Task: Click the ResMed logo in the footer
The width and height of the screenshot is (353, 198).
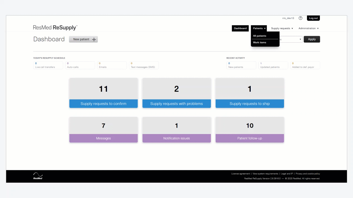Action: coord(38,176)
